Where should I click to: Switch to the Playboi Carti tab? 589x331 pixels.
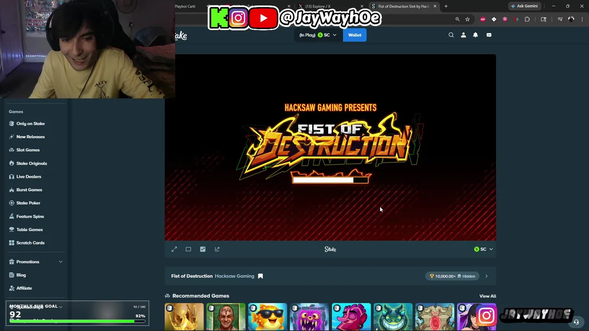click(185, 6)
